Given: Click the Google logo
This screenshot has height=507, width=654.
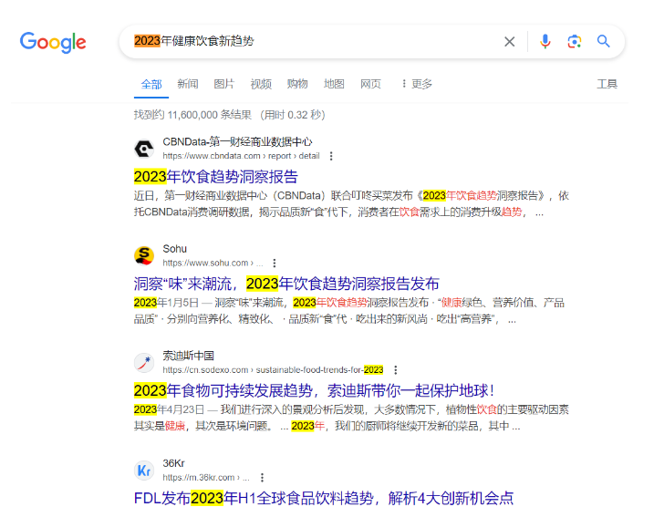Looking at the screenshot, I should 53,42.
